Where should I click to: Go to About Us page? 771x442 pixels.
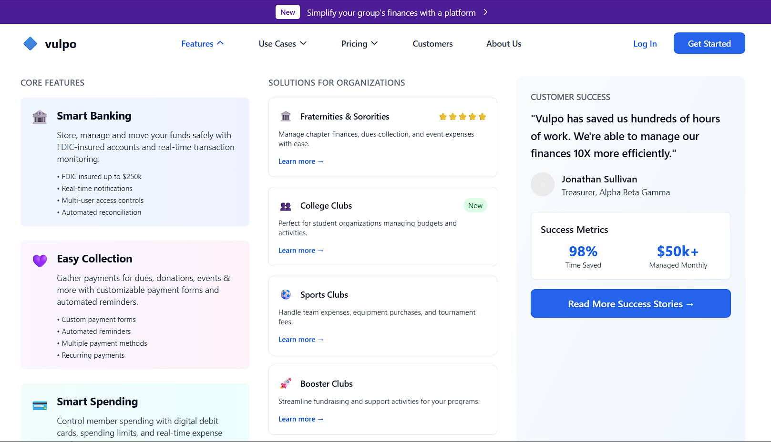tap(504, 44)
